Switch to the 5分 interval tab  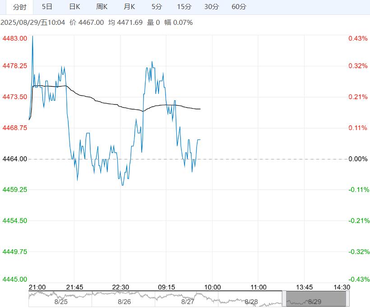[x=157, y=7]
